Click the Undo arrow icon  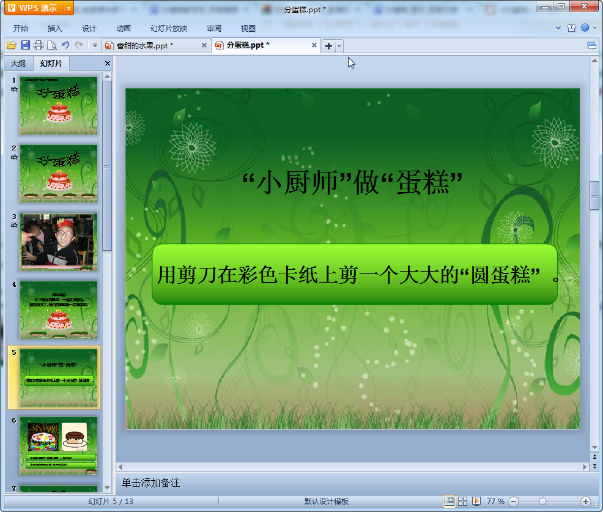(65, 45)
